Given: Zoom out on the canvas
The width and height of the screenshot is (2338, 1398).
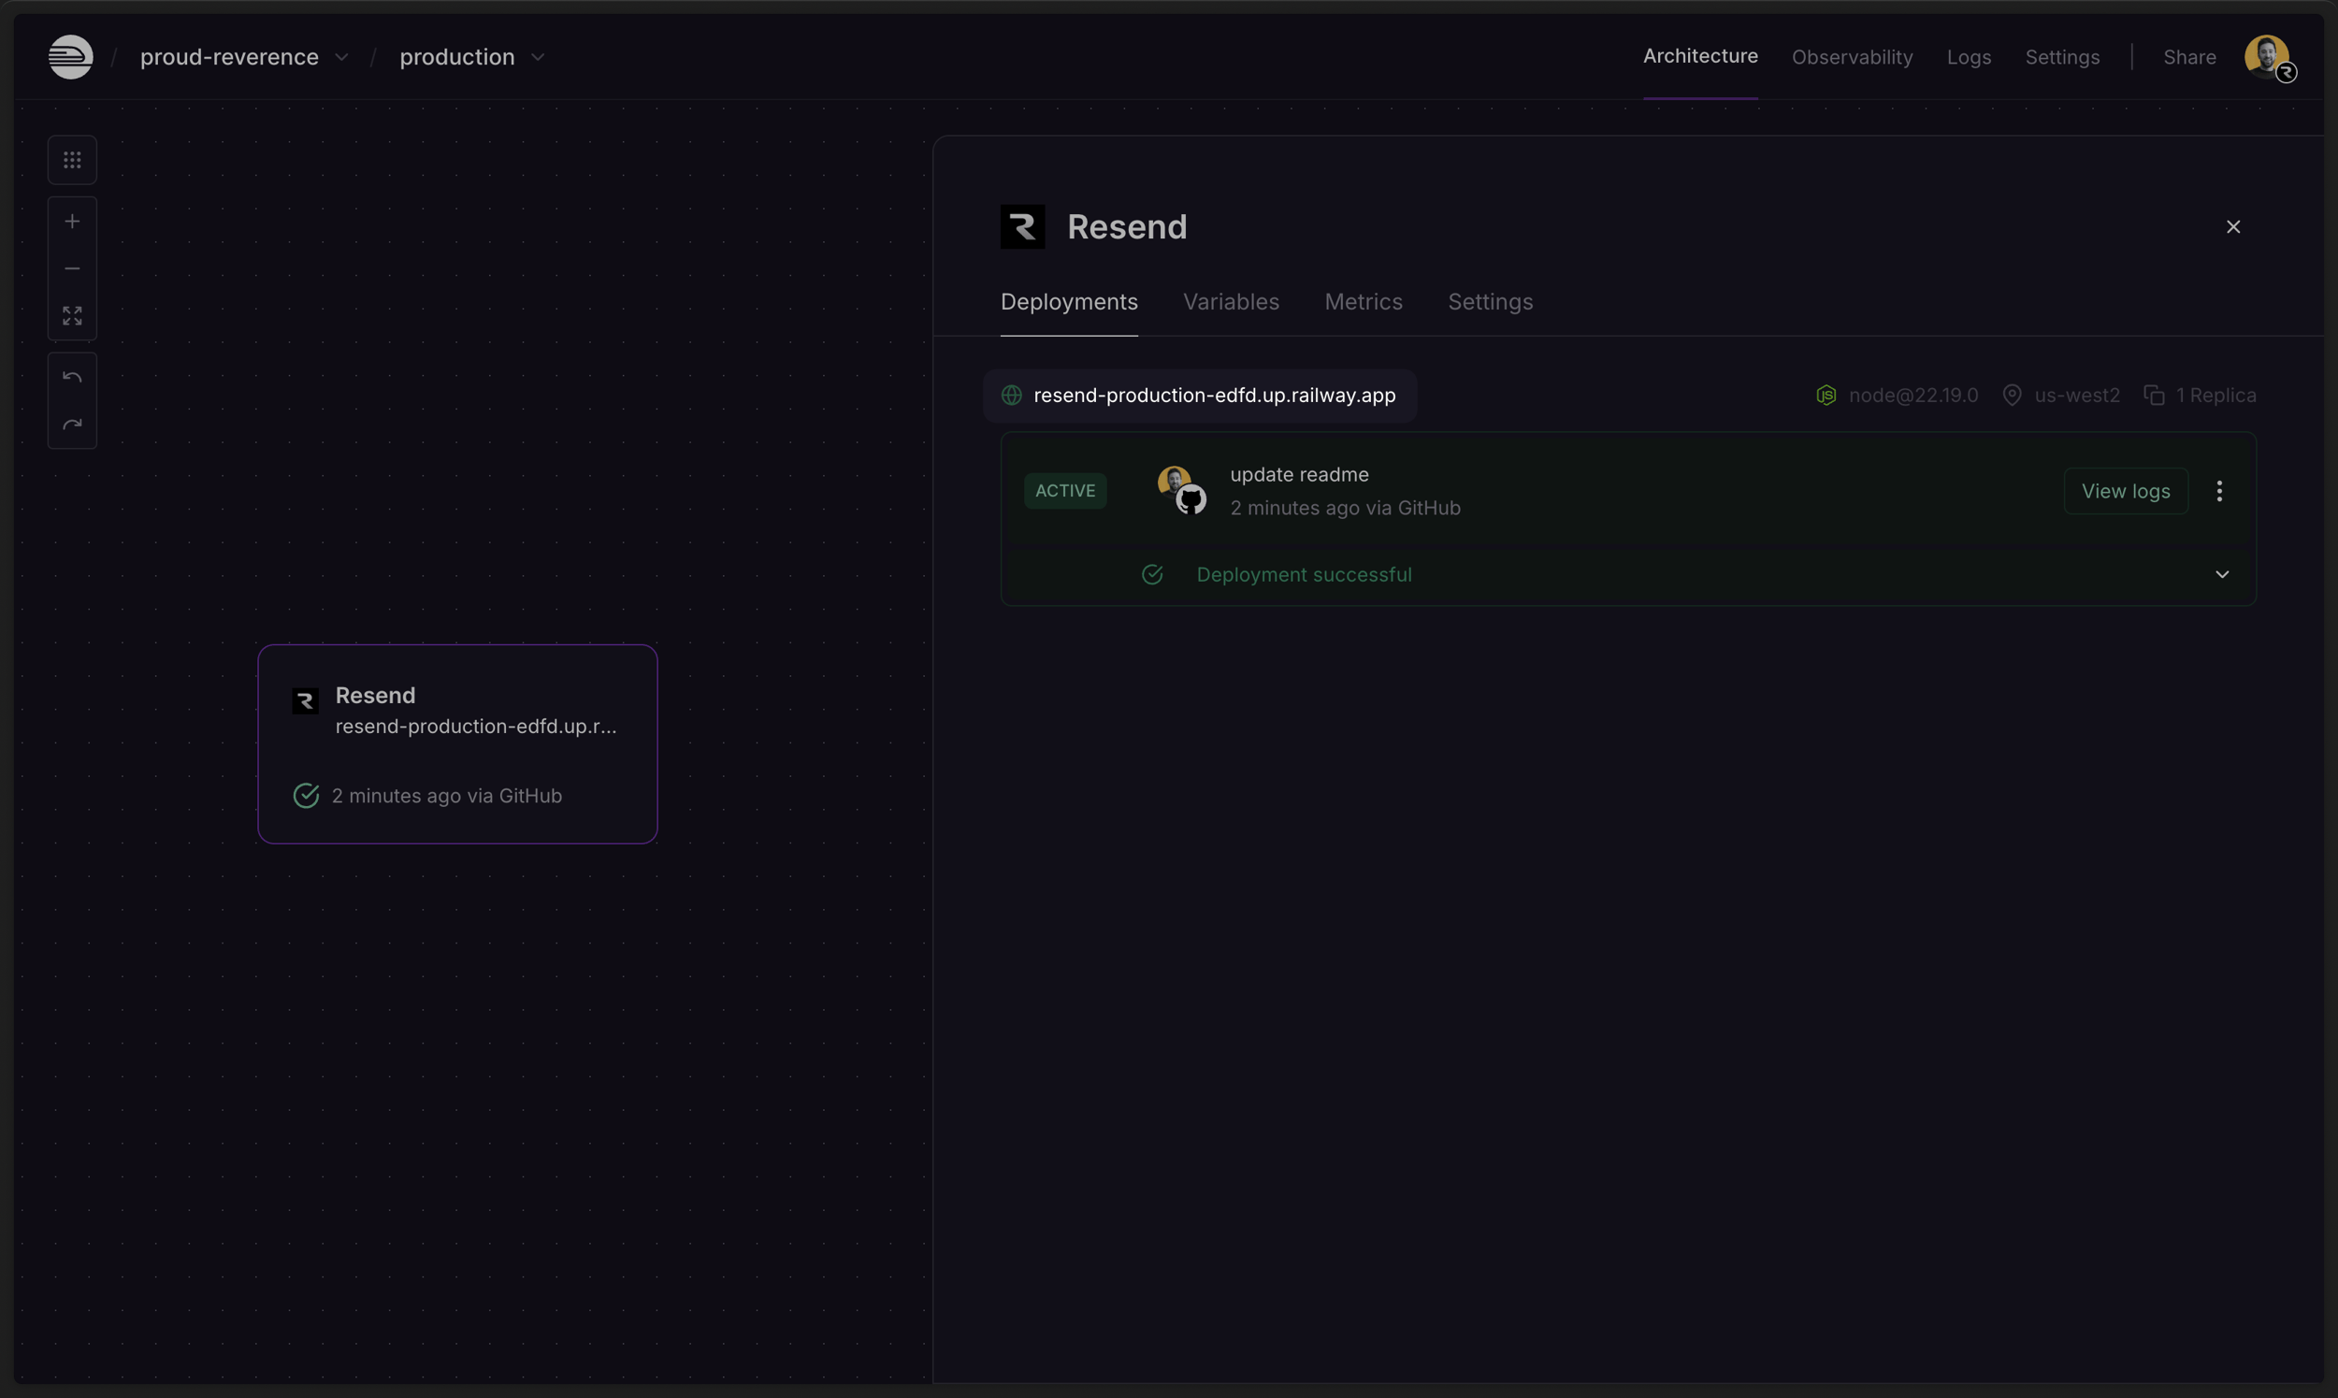Looking at the screenshot, I should pos(73,268).
